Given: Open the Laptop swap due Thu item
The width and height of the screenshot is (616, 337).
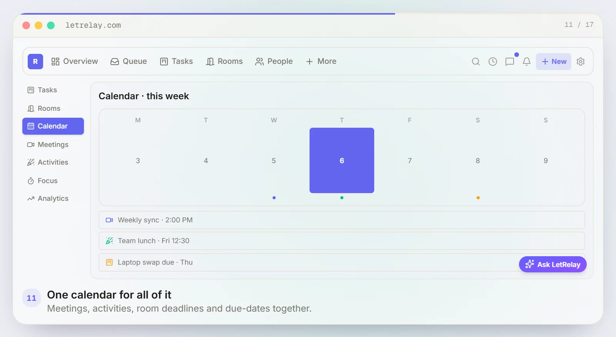Looking at the screenshot, I should coord(342,262).
